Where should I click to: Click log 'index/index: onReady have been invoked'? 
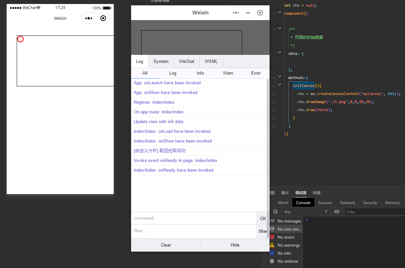pos(199,170)
